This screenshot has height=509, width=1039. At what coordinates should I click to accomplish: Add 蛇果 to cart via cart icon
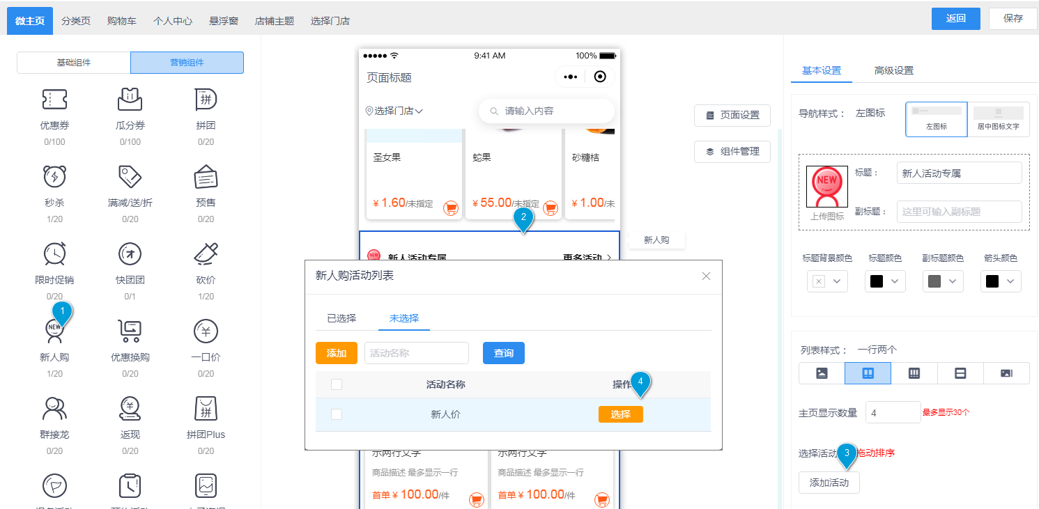(x=551, y=207)
